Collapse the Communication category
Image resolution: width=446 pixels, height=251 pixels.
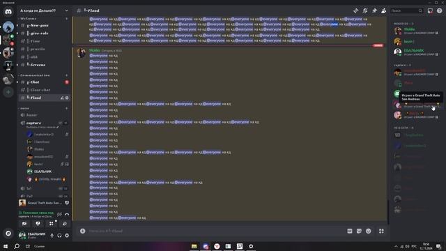pos(34,75)
